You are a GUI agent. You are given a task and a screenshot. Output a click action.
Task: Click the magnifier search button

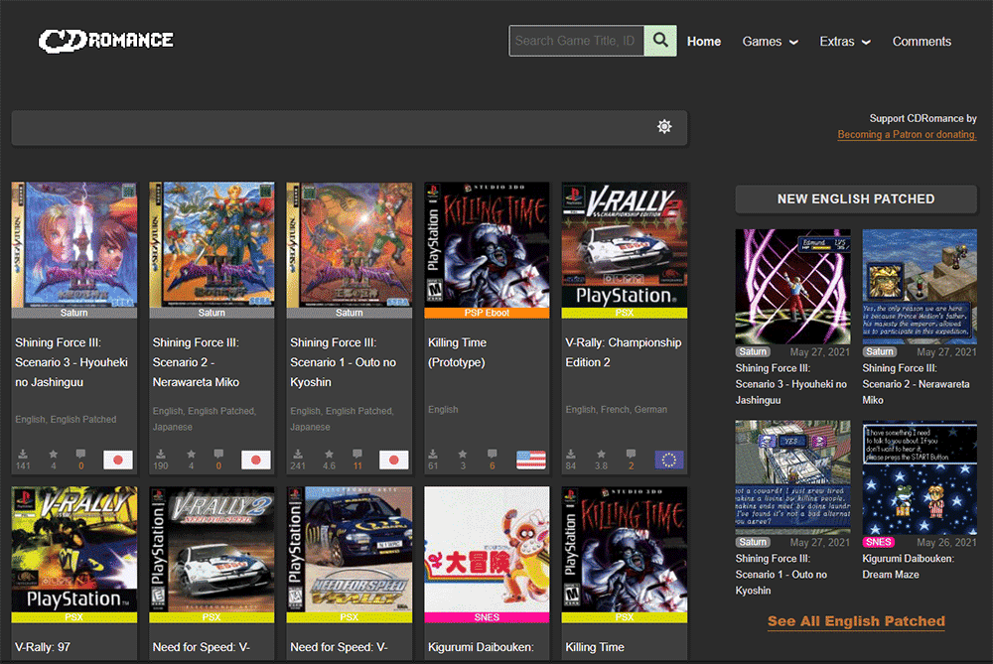[x=660, y=41]
